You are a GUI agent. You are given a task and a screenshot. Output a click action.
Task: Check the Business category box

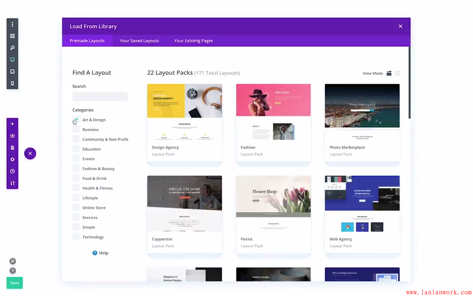click(76, 130)
